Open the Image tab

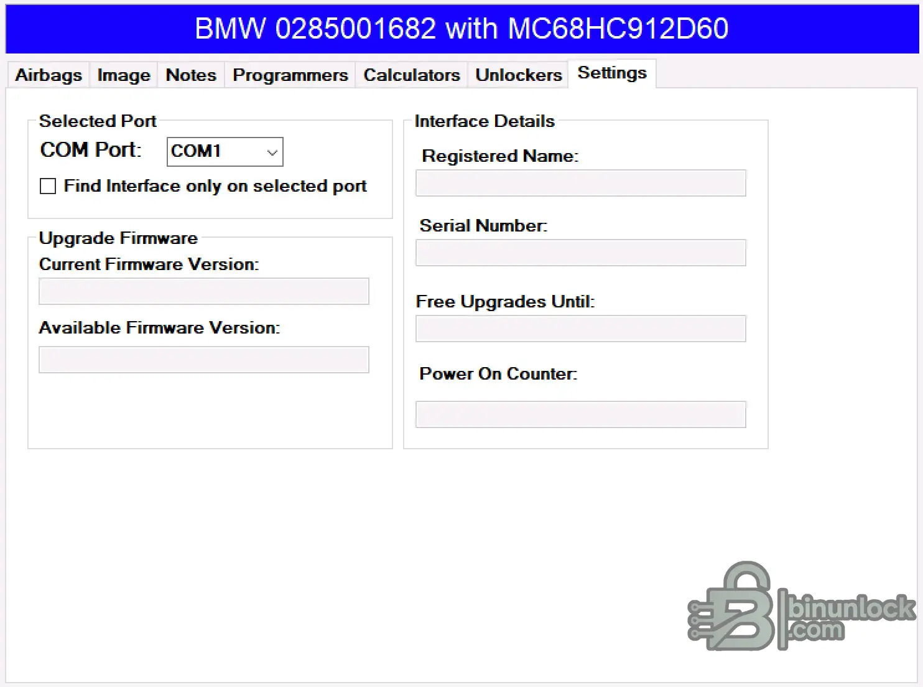pos(124,75)
